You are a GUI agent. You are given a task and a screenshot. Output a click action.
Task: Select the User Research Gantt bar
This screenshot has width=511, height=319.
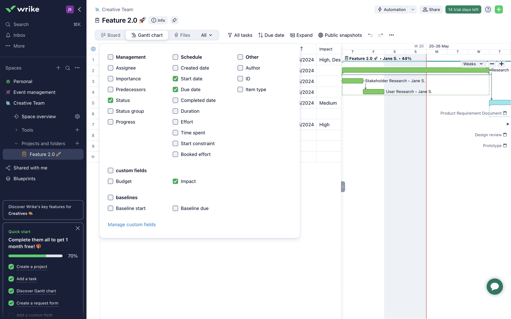coord(373,92)
